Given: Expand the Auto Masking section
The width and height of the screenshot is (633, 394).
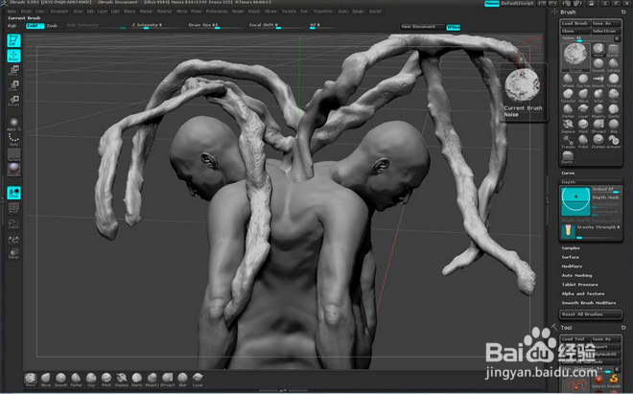Looking at the screenshot, I should pos(576,275).
